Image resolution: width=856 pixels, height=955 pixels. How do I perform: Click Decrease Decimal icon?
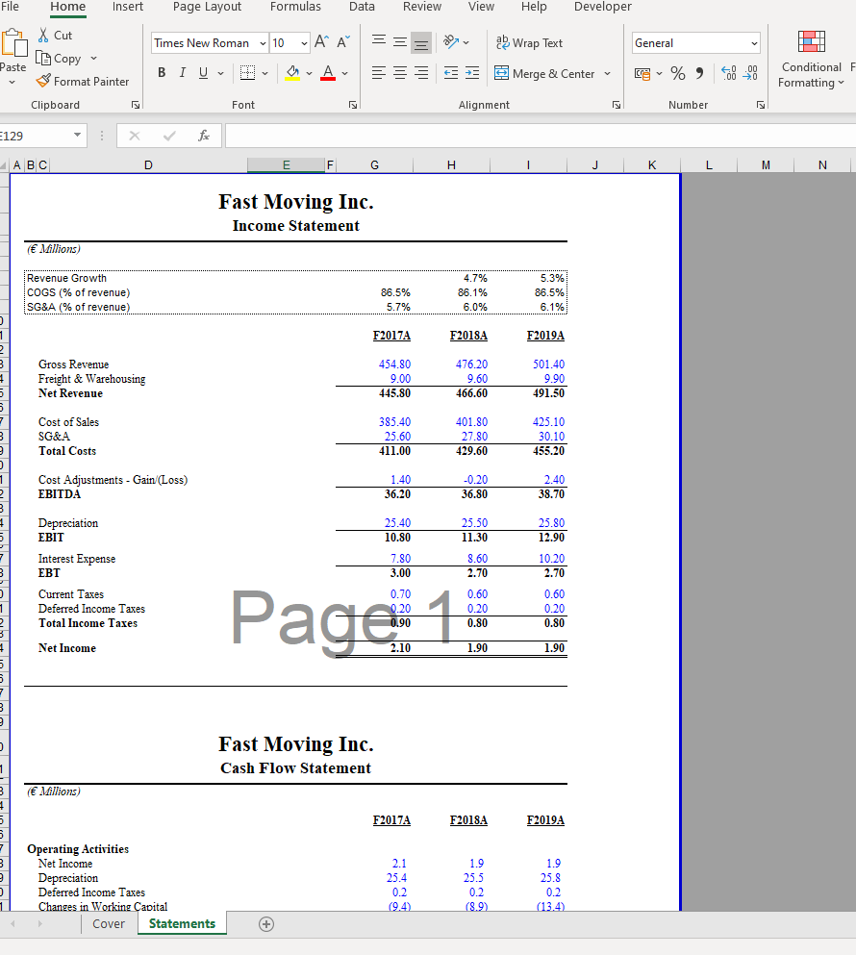click(750, 74)
